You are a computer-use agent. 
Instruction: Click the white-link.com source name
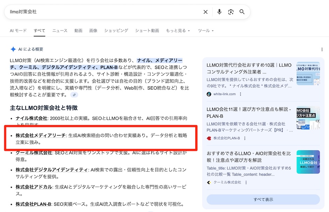224,94
